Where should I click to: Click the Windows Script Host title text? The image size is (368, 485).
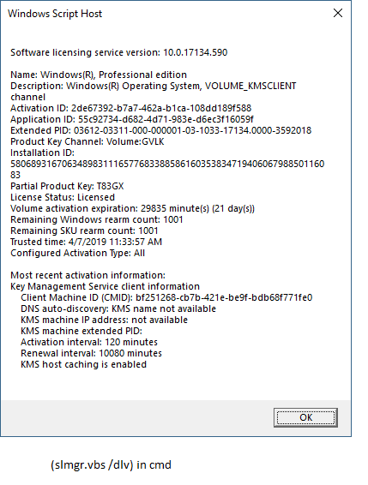coord(55,14)
